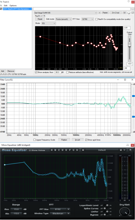Open ReaFir Mode EQ dropdown

tap(48, 23)
